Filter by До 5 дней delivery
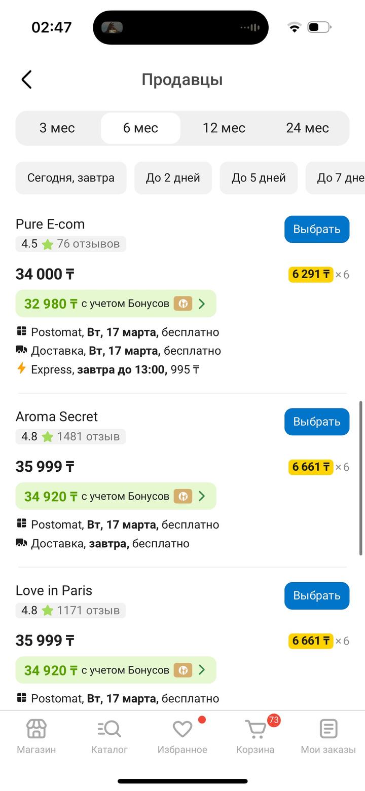365x791 pixels. [259, 178]
